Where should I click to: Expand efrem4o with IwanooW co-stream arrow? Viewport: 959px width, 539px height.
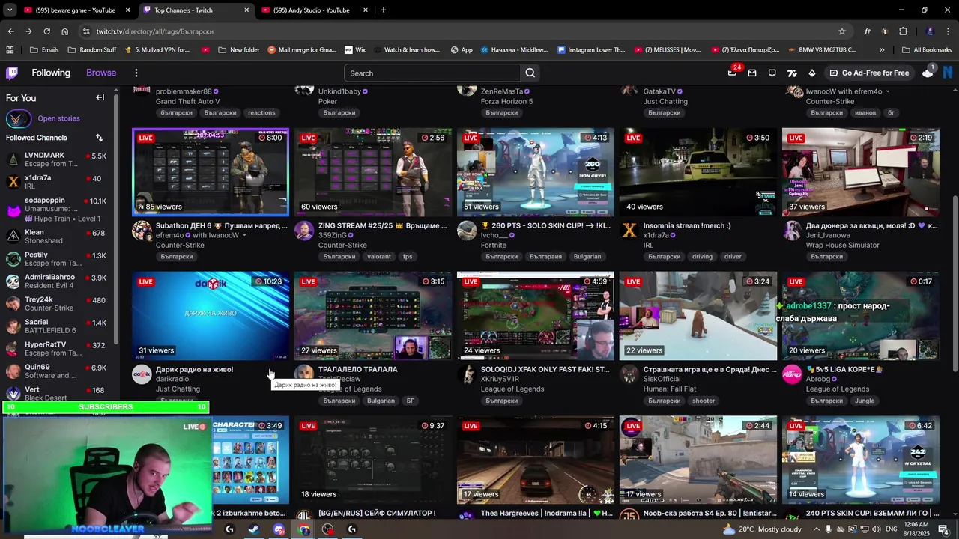point(244,235)
